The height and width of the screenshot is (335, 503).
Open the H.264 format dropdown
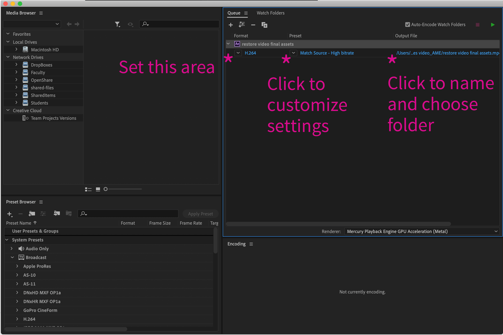tap(238, 53)
